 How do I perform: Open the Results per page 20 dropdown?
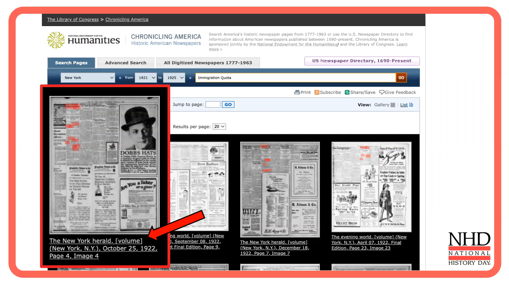click(x=219, y=127)
